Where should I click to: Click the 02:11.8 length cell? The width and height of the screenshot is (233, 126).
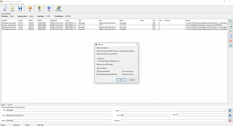tap(20, 25)
